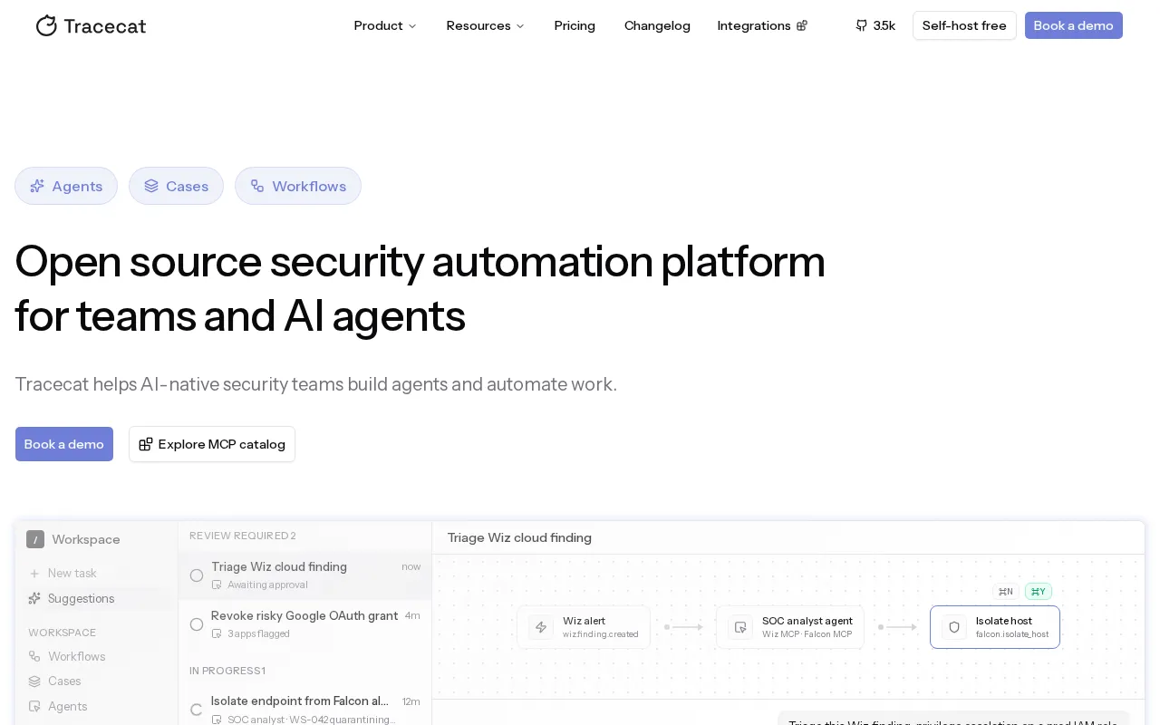Open Suggestions in the sidebar
The height and width of the screenshot is (725, 1160).
(96, 598)
